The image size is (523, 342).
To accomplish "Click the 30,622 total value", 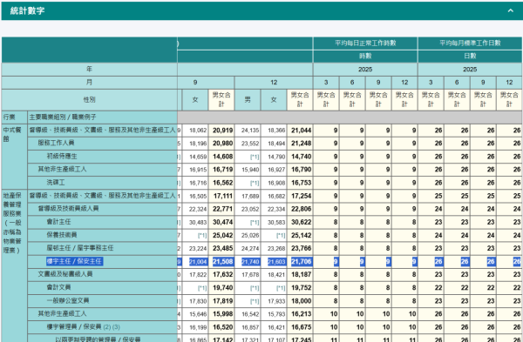I will point(302,222).
